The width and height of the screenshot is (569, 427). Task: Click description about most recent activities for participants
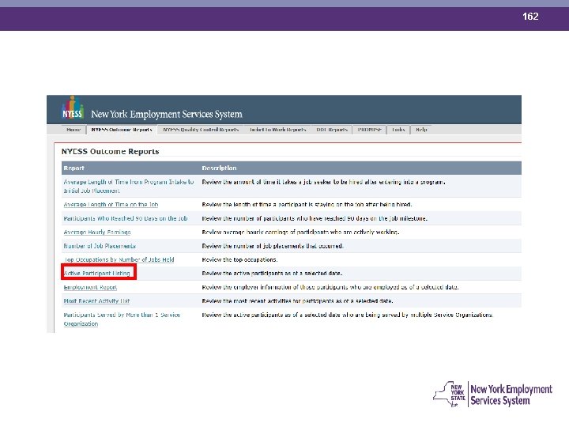297,300
